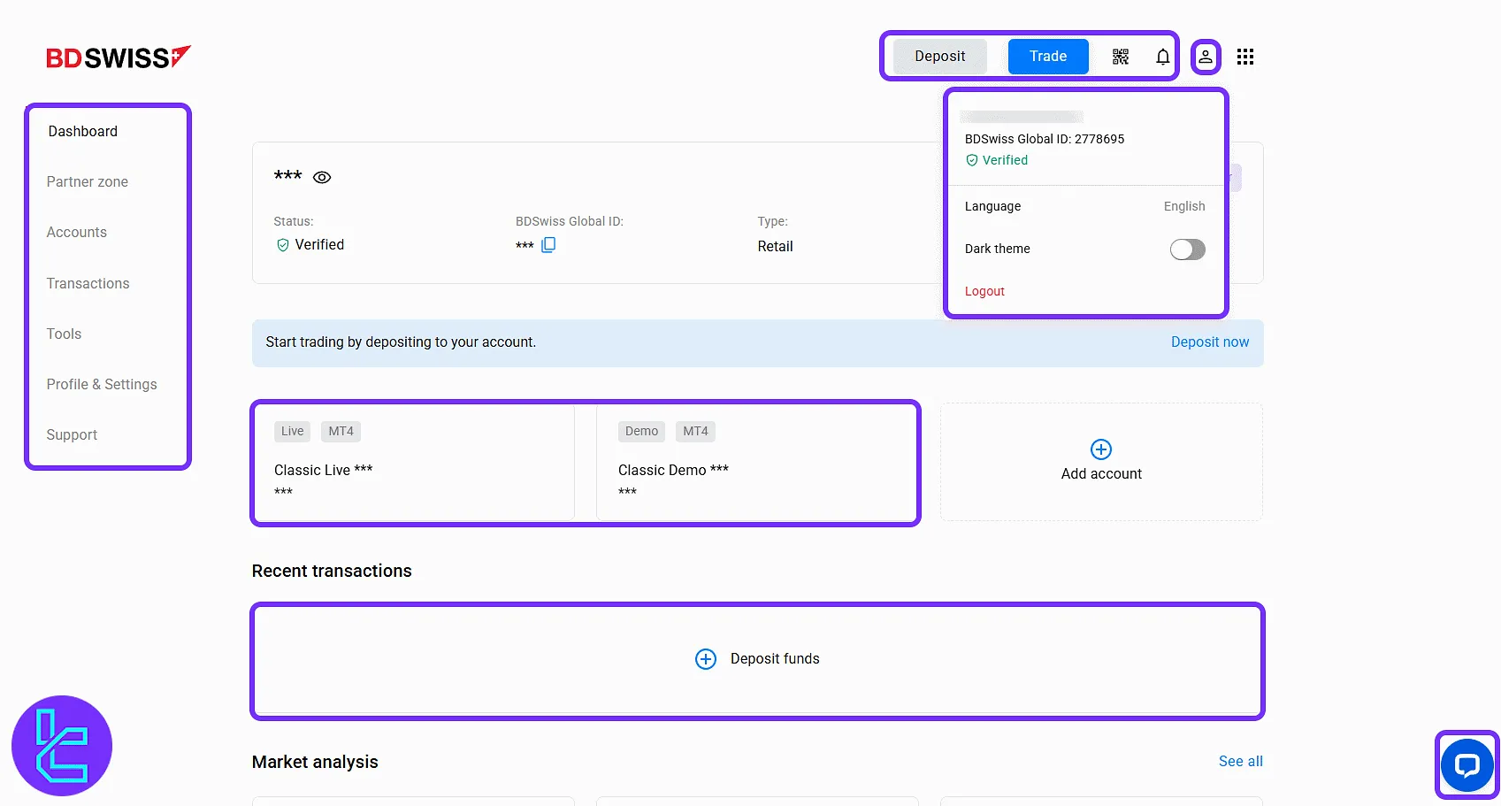Click MT4 tag on Classic Live card
The width and height of the screenshot is (1501, 806).
tap(341, 432)
